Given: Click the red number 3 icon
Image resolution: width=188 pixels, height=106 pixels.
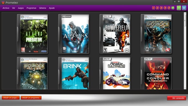Looking at the screenshot, I should click(161, 8).
